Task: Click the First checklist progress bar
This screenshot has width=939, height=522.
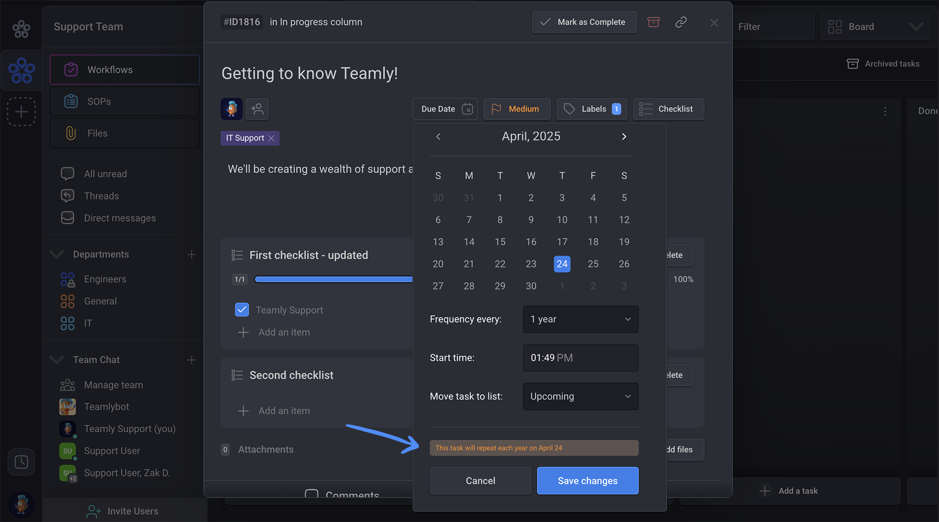Action: point(334,279)
